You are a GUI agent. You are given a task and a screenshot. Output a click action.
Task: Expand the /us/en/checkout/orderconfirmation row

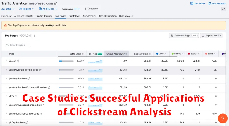6,87
